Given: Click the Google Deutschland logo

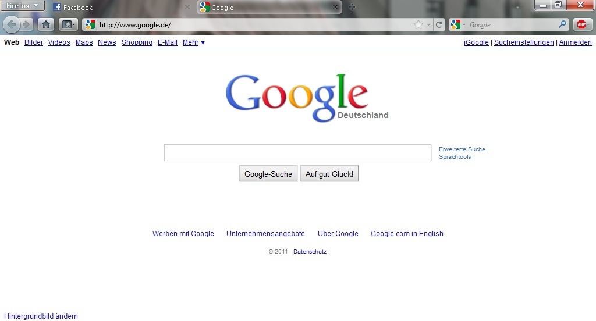Looking at the screenshot, I should click(x=307, y=98).
